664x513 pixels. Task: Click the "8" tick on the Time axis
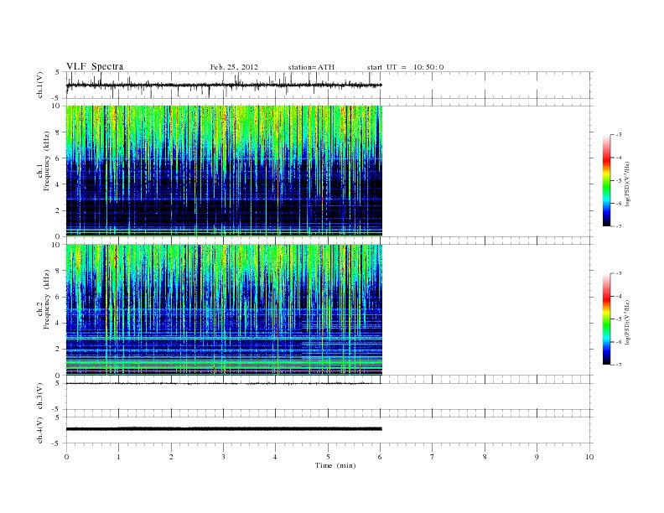pyautogui.click(x=485, y=457)
